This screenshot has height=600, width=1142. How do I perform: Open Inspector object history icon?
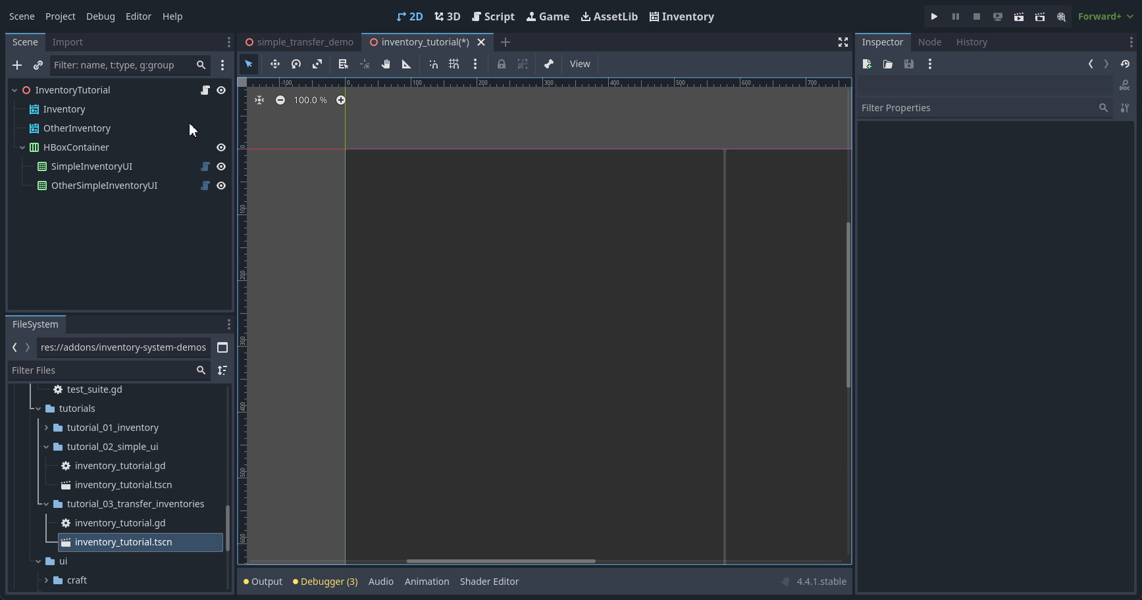1125,64
